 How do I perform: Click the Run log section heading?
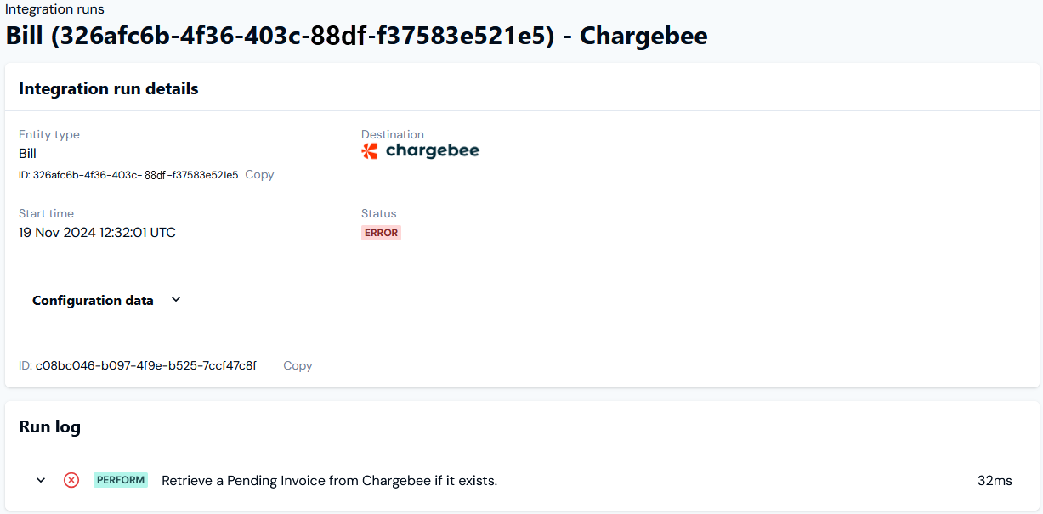coord(50,426)
